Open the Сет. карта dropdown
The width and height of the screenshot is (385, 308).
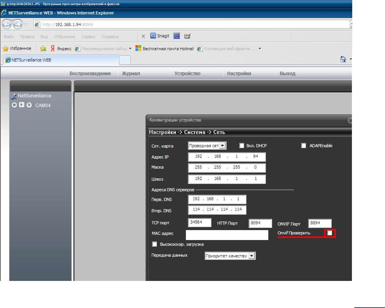[222, 146]
